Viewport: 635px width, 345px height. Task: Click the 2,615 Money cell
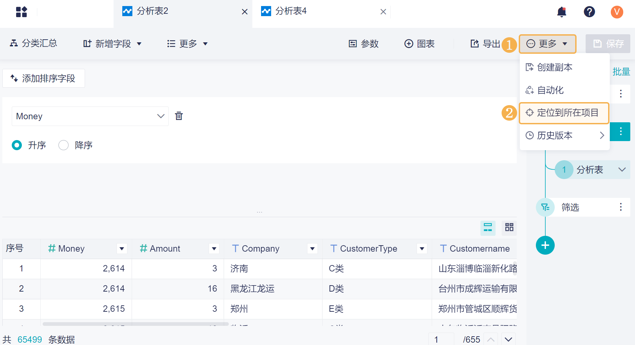pos(86,309)
